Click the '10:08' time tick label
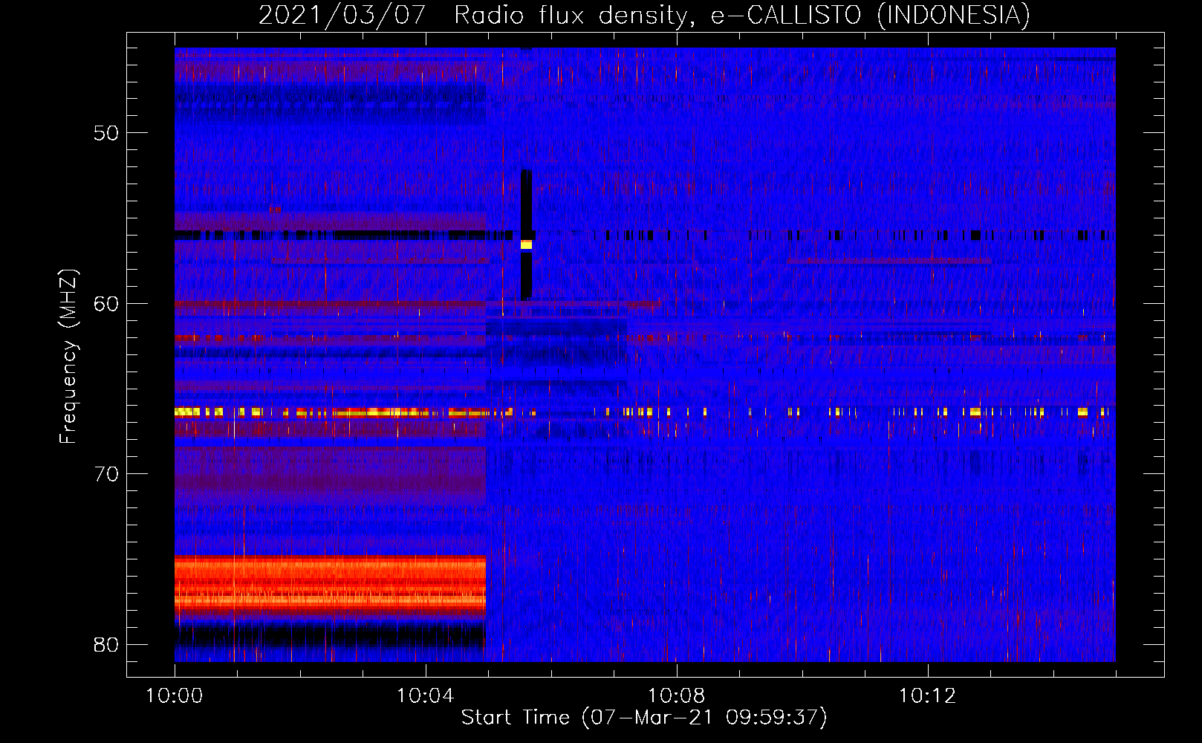Viewport: 1202px width, 743px height. (x=676, y=696)
